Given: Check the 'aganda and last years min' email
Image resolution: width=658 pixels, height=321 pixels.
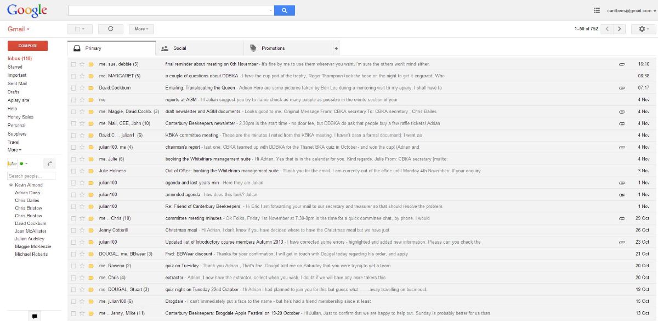Looking at the screenshot, I should pos(73,183).
